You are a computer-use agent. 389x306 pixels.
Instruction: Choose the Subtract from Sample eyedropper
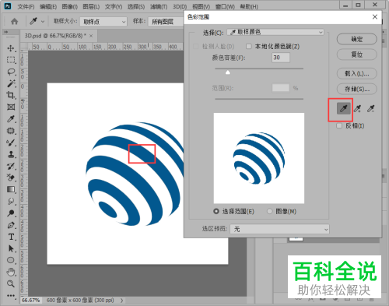(371, 108)
